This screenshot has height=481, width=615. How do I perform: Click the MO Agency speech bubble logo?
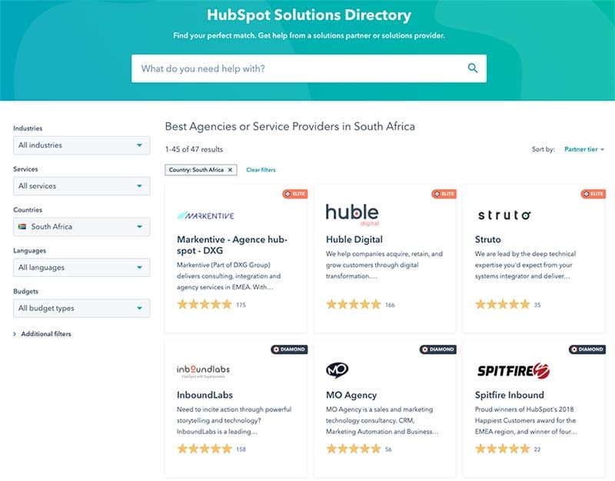(x=337, y=370)
